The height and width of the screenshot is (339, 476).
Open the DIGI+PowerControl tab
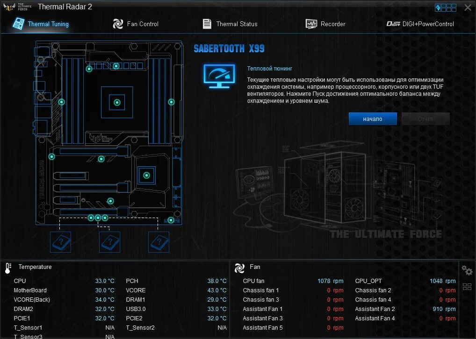(x=420, y=24)
